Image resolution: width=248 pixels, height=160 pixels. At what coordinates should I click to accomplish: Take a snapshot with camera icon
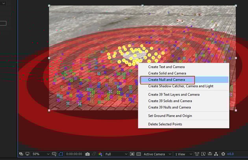click(87, 154)
